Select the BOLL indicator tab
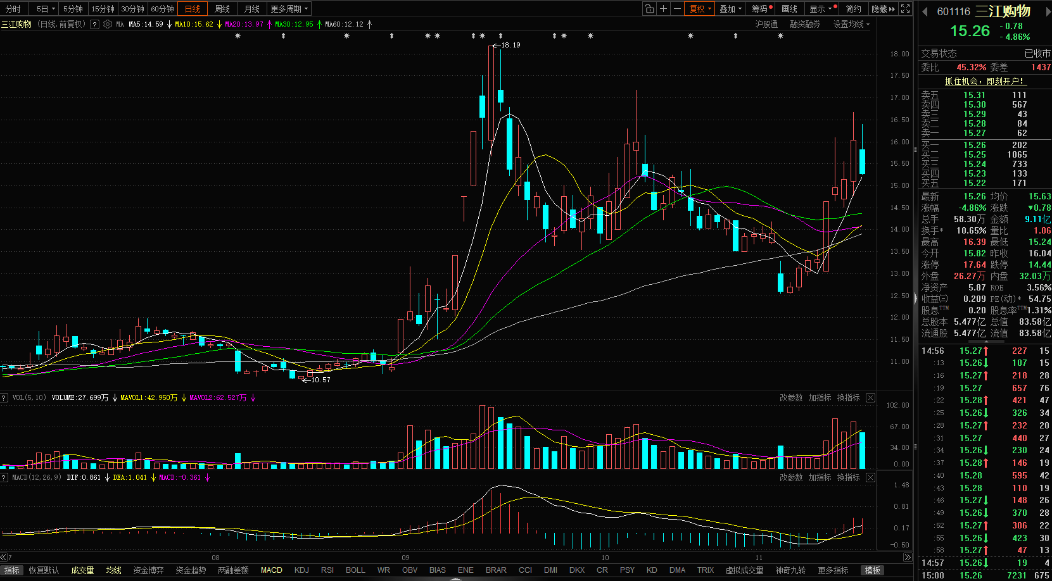1052x581 pixels. (x=355, y=570)
